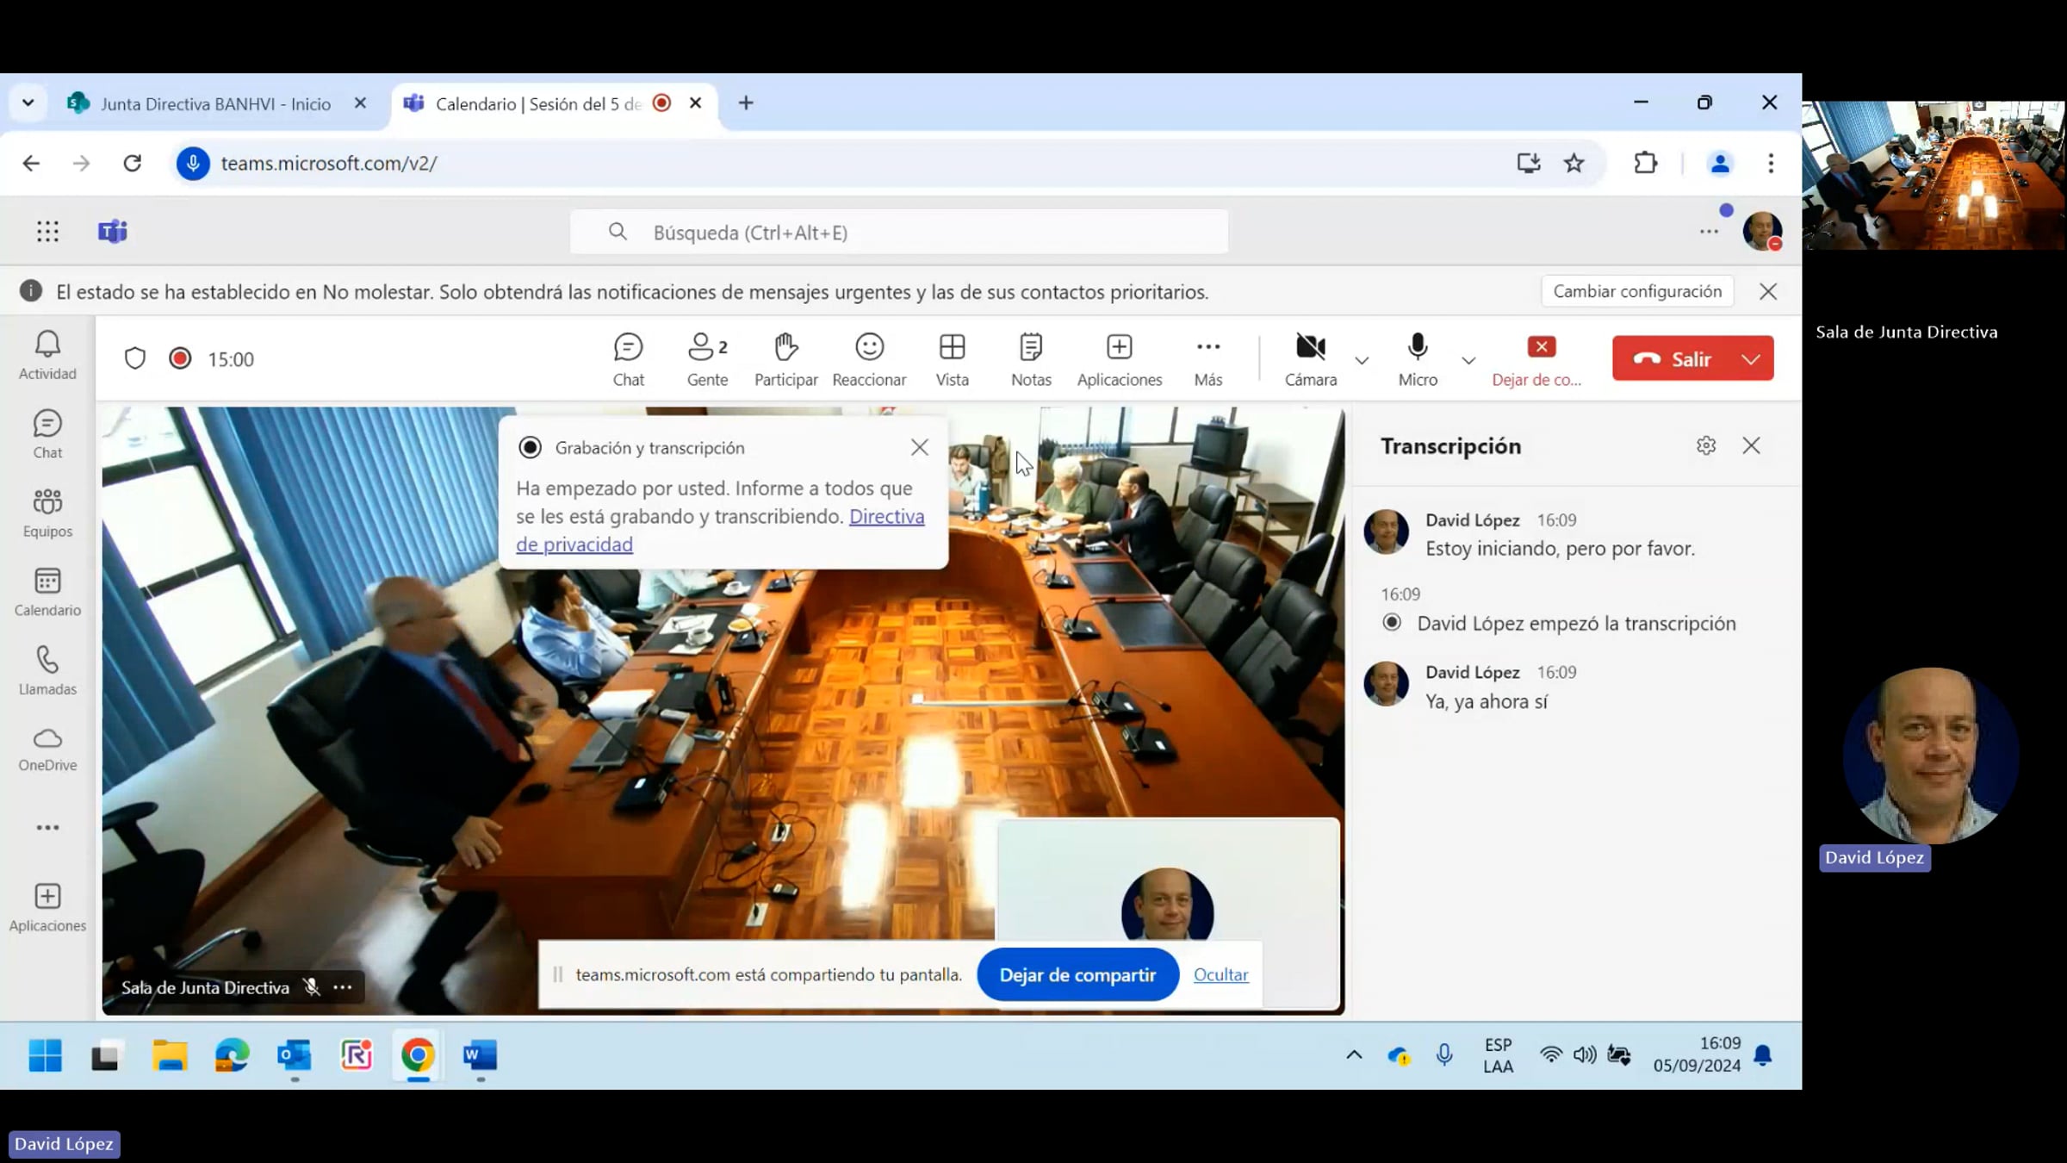This screenshot has width=2067, height=1163.
Task: Click the microphone indicator in address bar
Action: click(x=193, y=163)
